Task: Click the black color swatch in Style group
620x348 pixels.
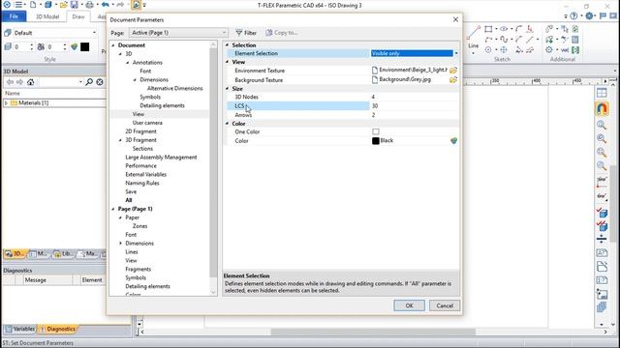Action: pyautogui.click(x=84, y=47)
